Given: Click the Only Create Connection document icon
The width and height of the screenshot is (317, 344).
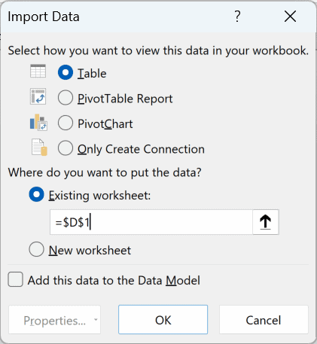Looking at the screenshot, I should (39, 148).
